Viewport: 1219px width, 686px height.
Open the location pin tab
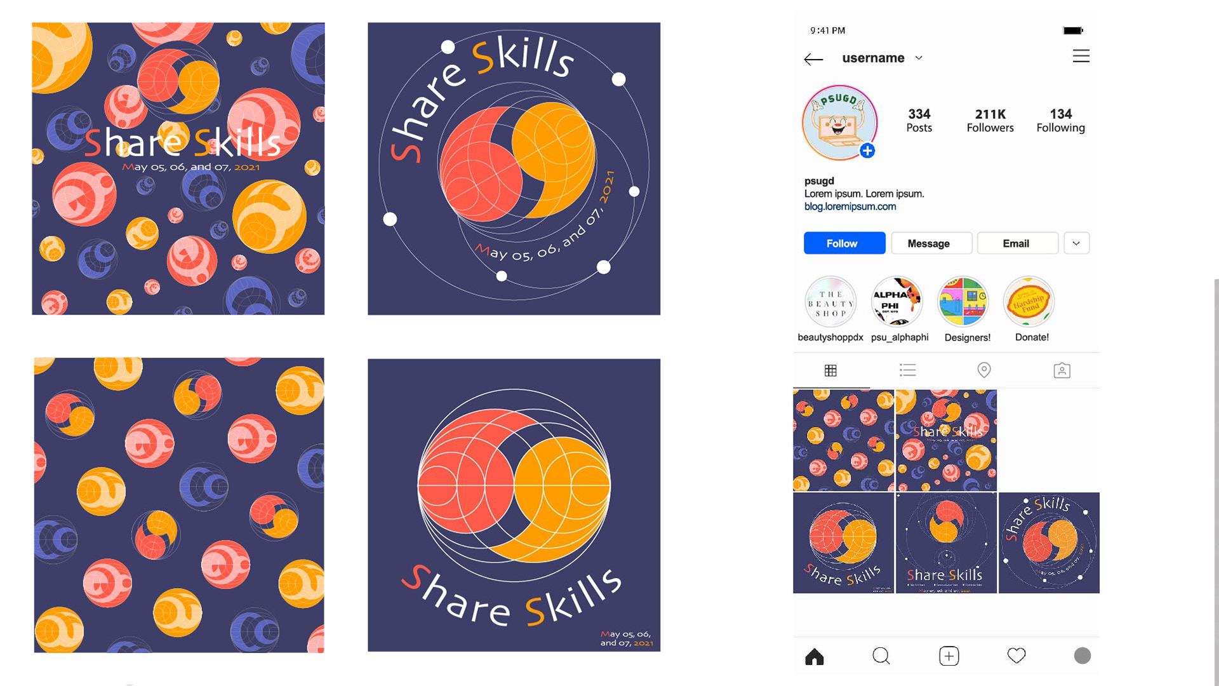[984, 370]
